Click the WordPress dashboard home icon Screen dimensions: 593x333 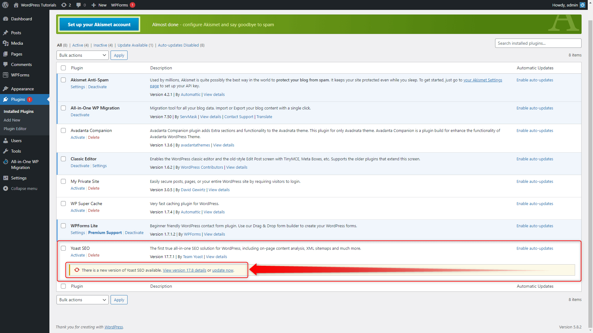pyautogui.click(x=15, y=5)
